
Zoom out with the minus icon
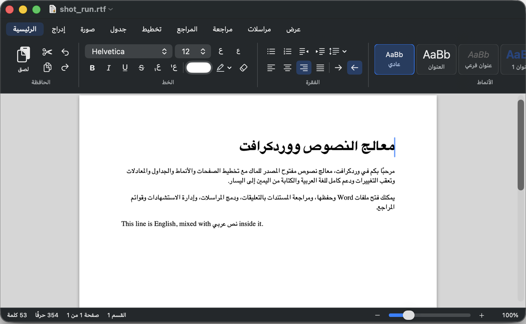coord(377,315)
